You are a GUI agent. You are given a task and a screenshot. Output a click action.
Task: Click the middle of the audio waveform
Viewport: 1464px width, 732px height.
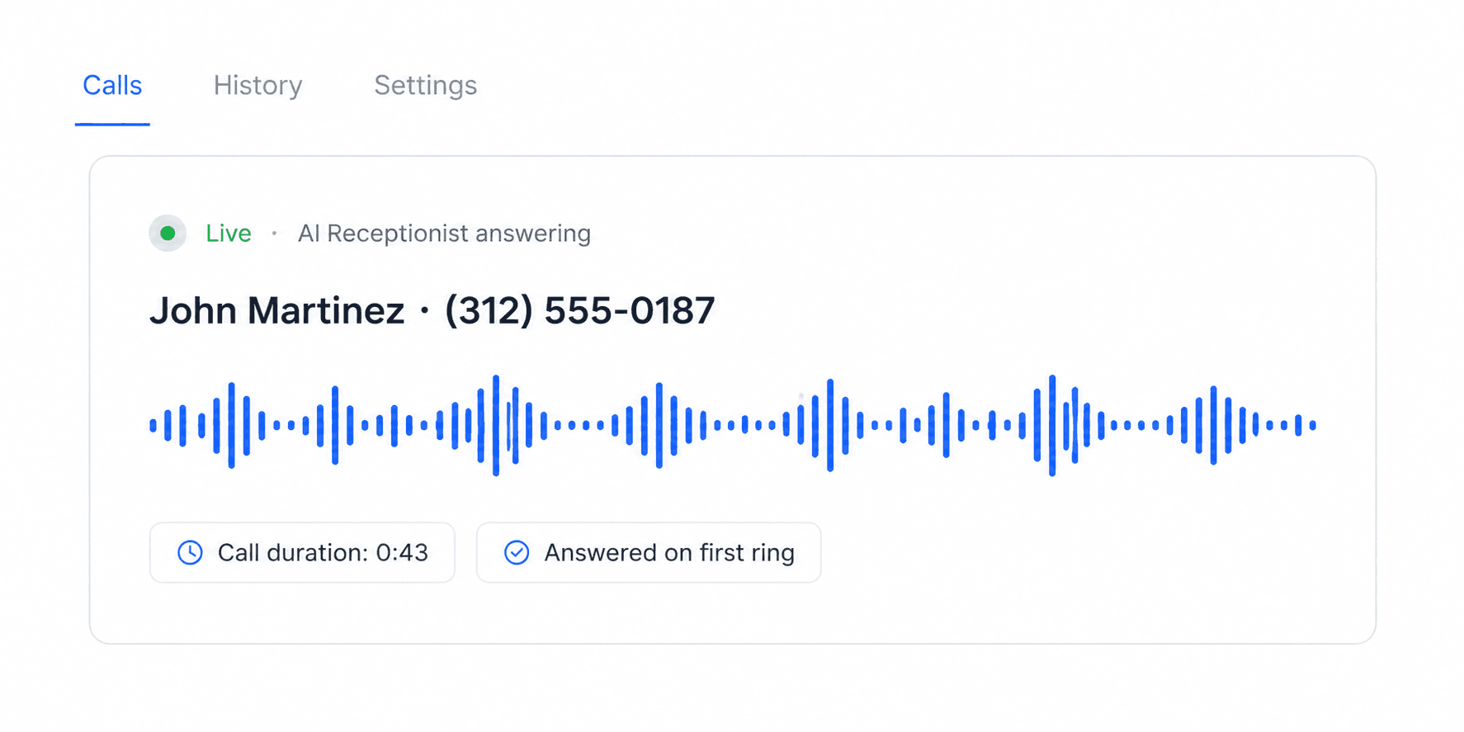click(x=733, y=426)
